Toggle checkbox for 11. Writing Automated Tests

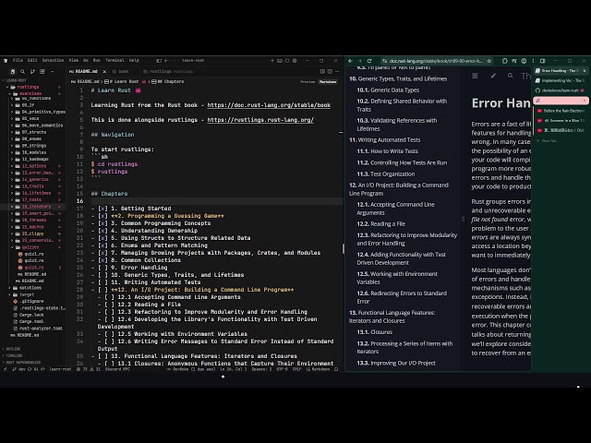[103, 282]
